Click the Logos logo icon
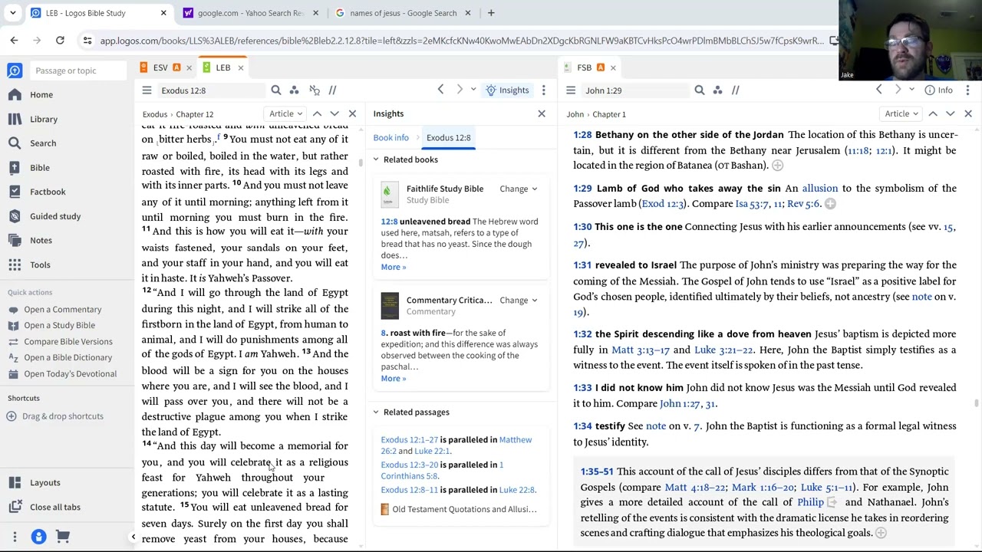982x552 pixels. (x=15, y=71)
